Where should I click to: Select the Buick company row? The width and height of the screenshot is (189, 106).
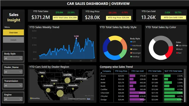pyautogui.click(x=142, y=86)
